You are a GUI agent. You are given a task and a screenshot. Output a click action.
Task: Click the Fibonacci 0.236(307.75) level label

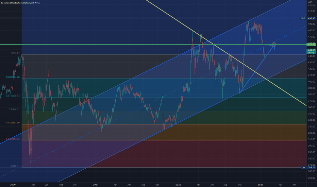13,139
